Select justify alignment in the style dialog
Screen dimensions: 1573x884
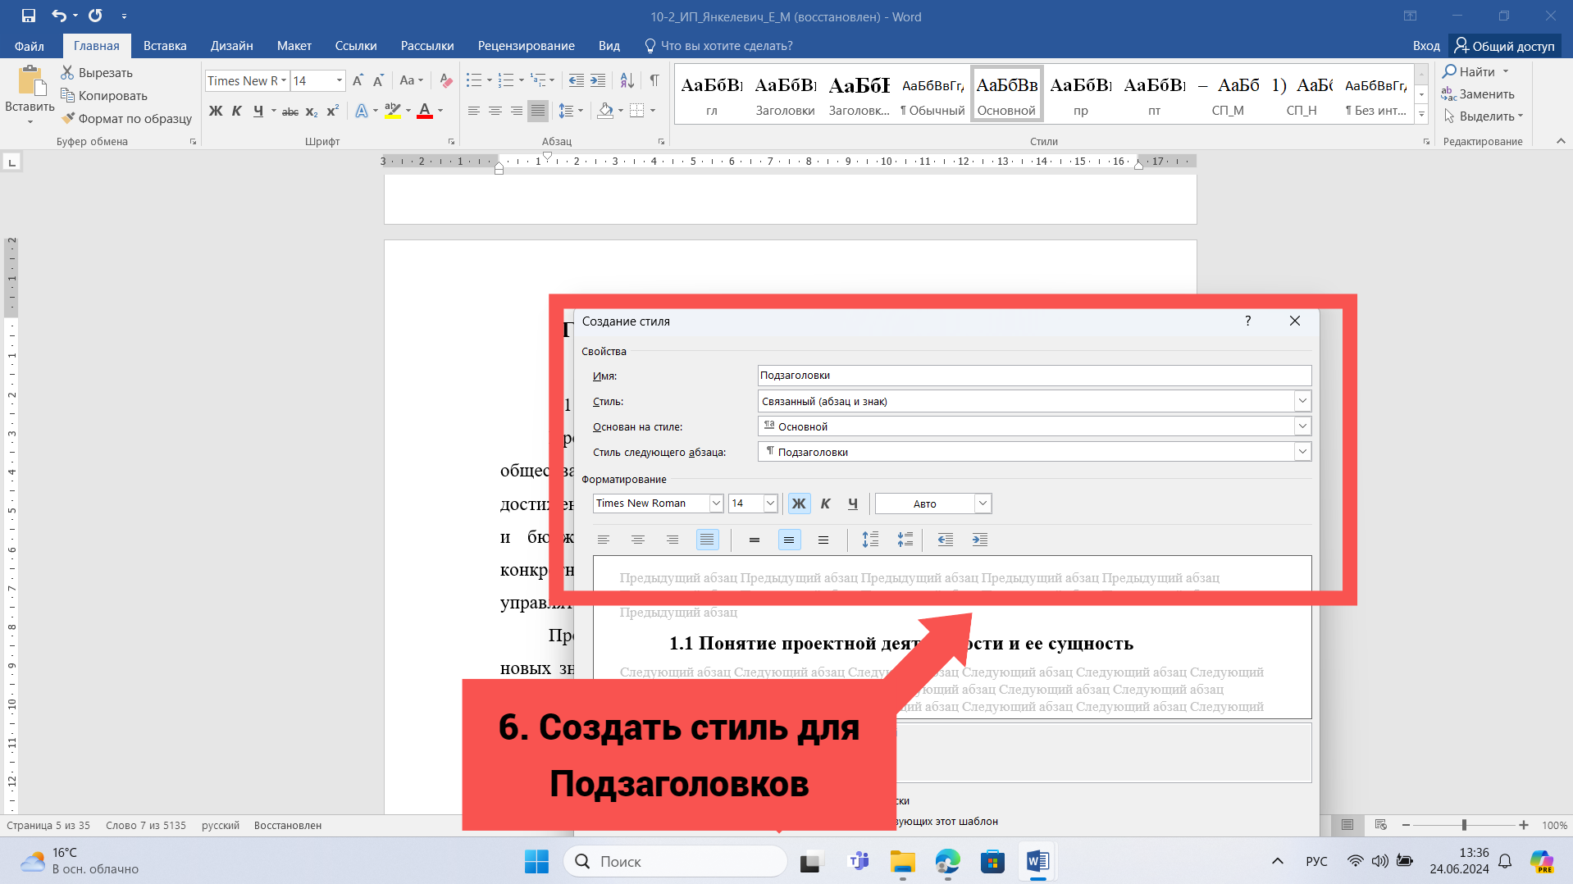(707, 540)
